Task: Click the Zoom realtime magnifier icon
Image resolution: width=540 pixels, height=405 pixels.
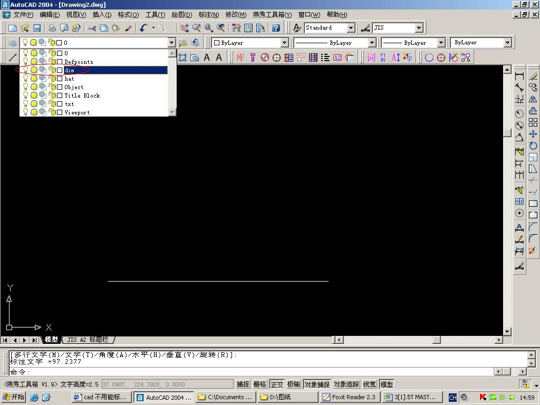Action: (197, 28)
